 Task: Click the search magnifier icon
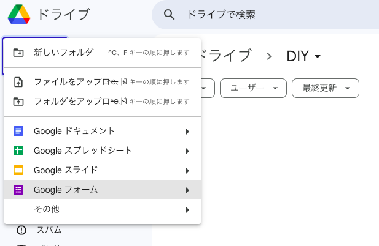click(169, 15)
